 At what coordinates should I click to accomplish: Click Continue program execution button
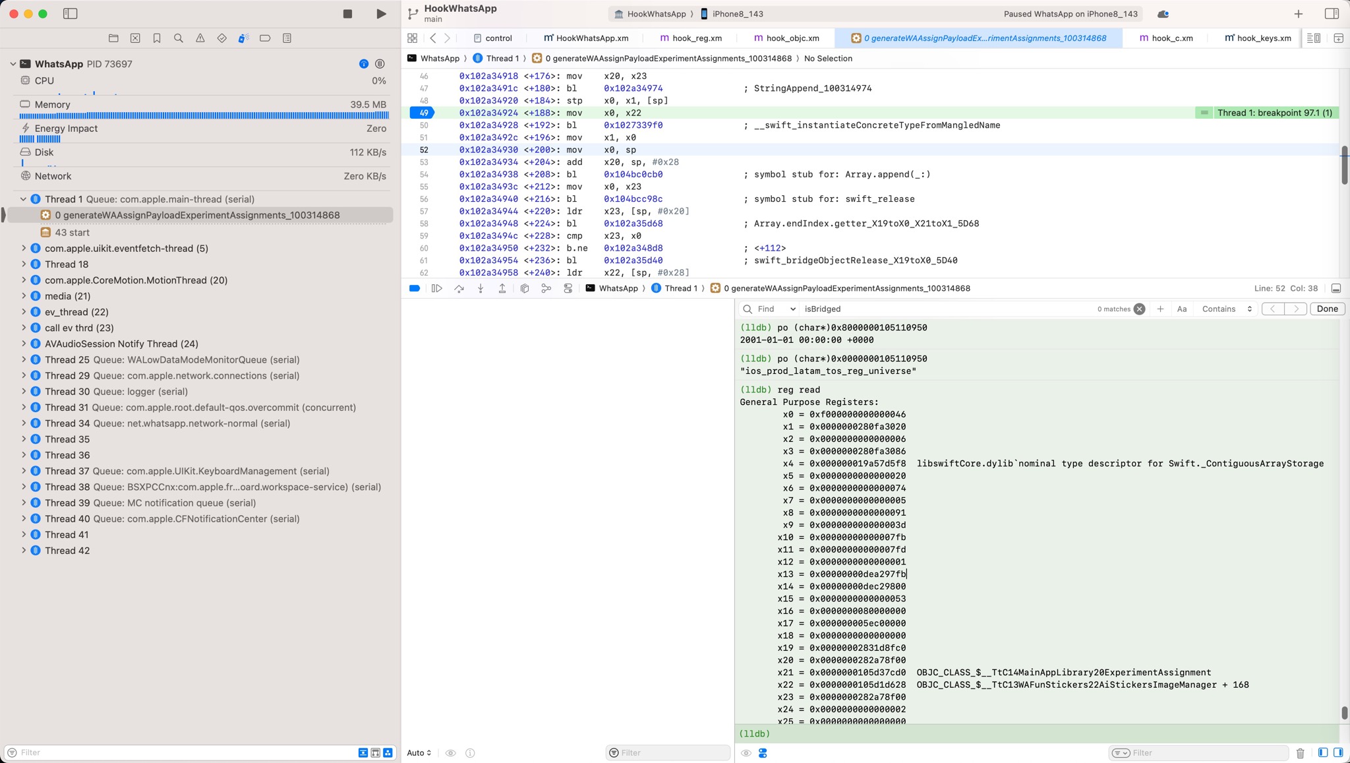(436, 288)
